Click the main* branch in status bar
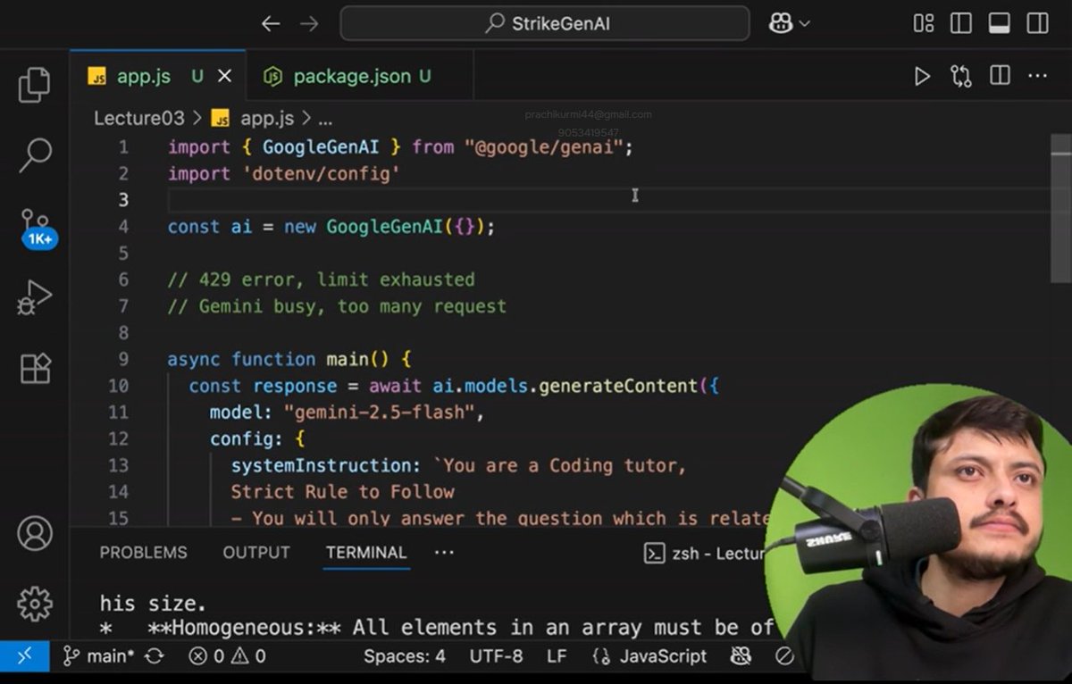The image size is (1072, 684). point(98,656)
